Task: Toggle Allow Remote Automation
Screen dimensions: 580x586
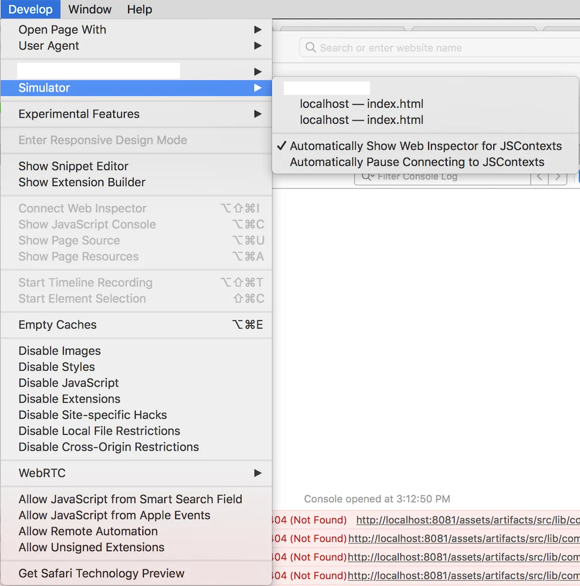Action: pyautogui.click(x=136, y=531)
